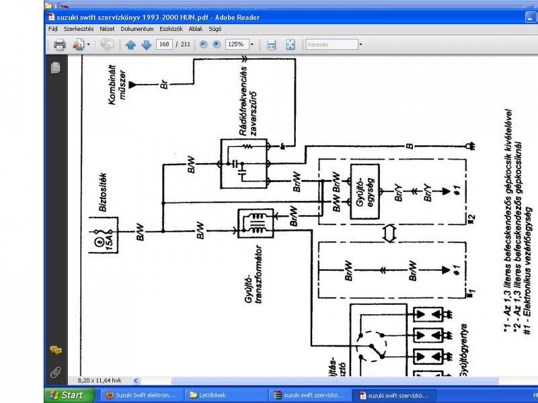This screenshot has width=538, height=403.
Task: Click the page number field showing 168
Action: (164, 44)
